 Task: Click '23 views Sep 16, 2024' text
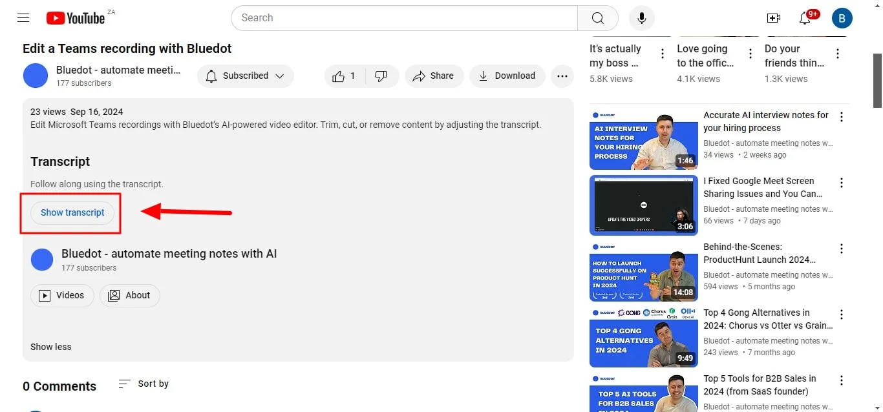77,112
